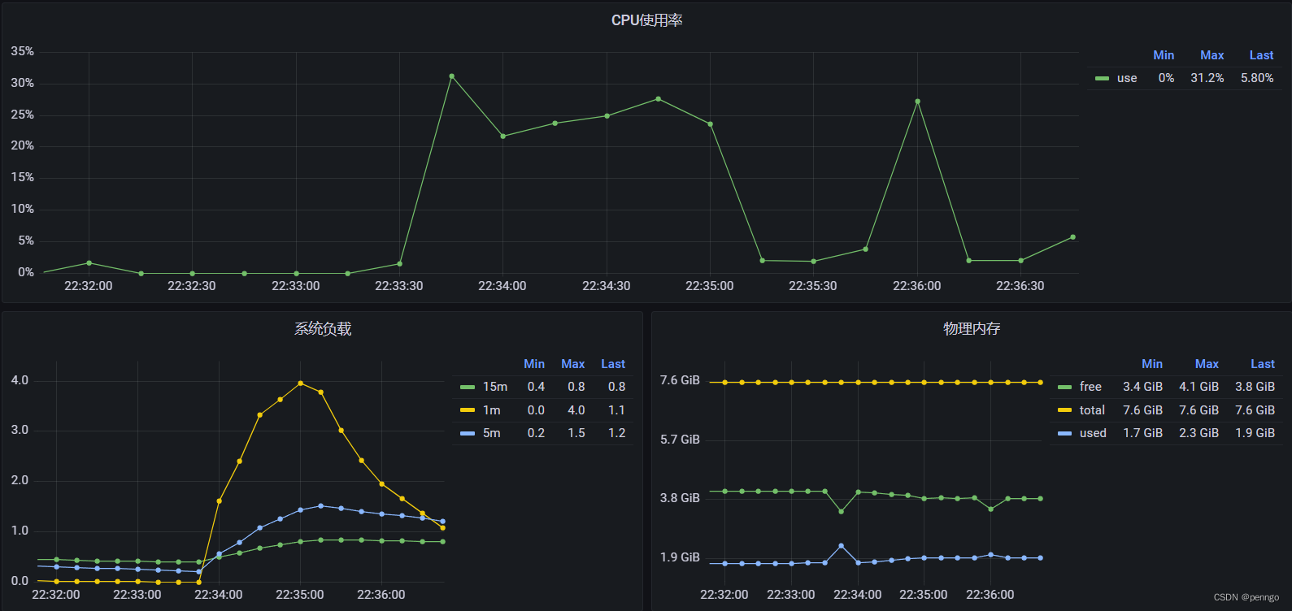Click the yellow swatch beside 'total'
This screenshot has width=1292, height=611.
pos(1064,410)
